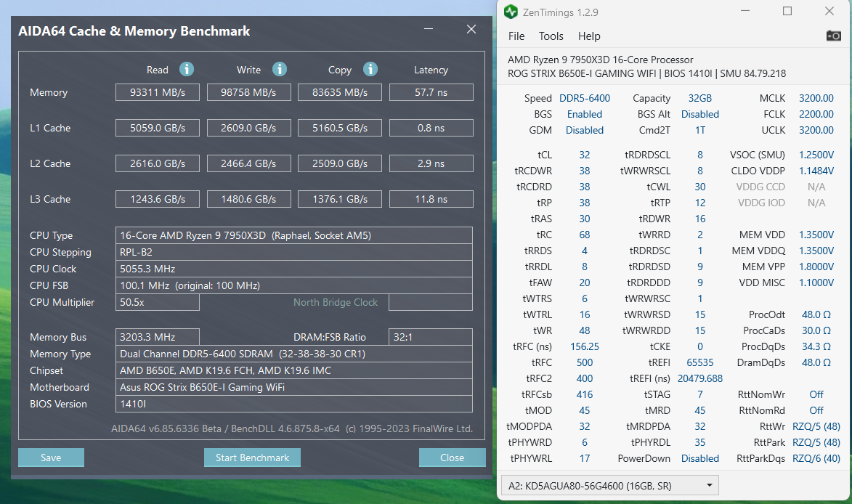Click L3 Cache latency 11.8 ns
The width and height of the screenshot is (852, 504).
tap(431, 199)
